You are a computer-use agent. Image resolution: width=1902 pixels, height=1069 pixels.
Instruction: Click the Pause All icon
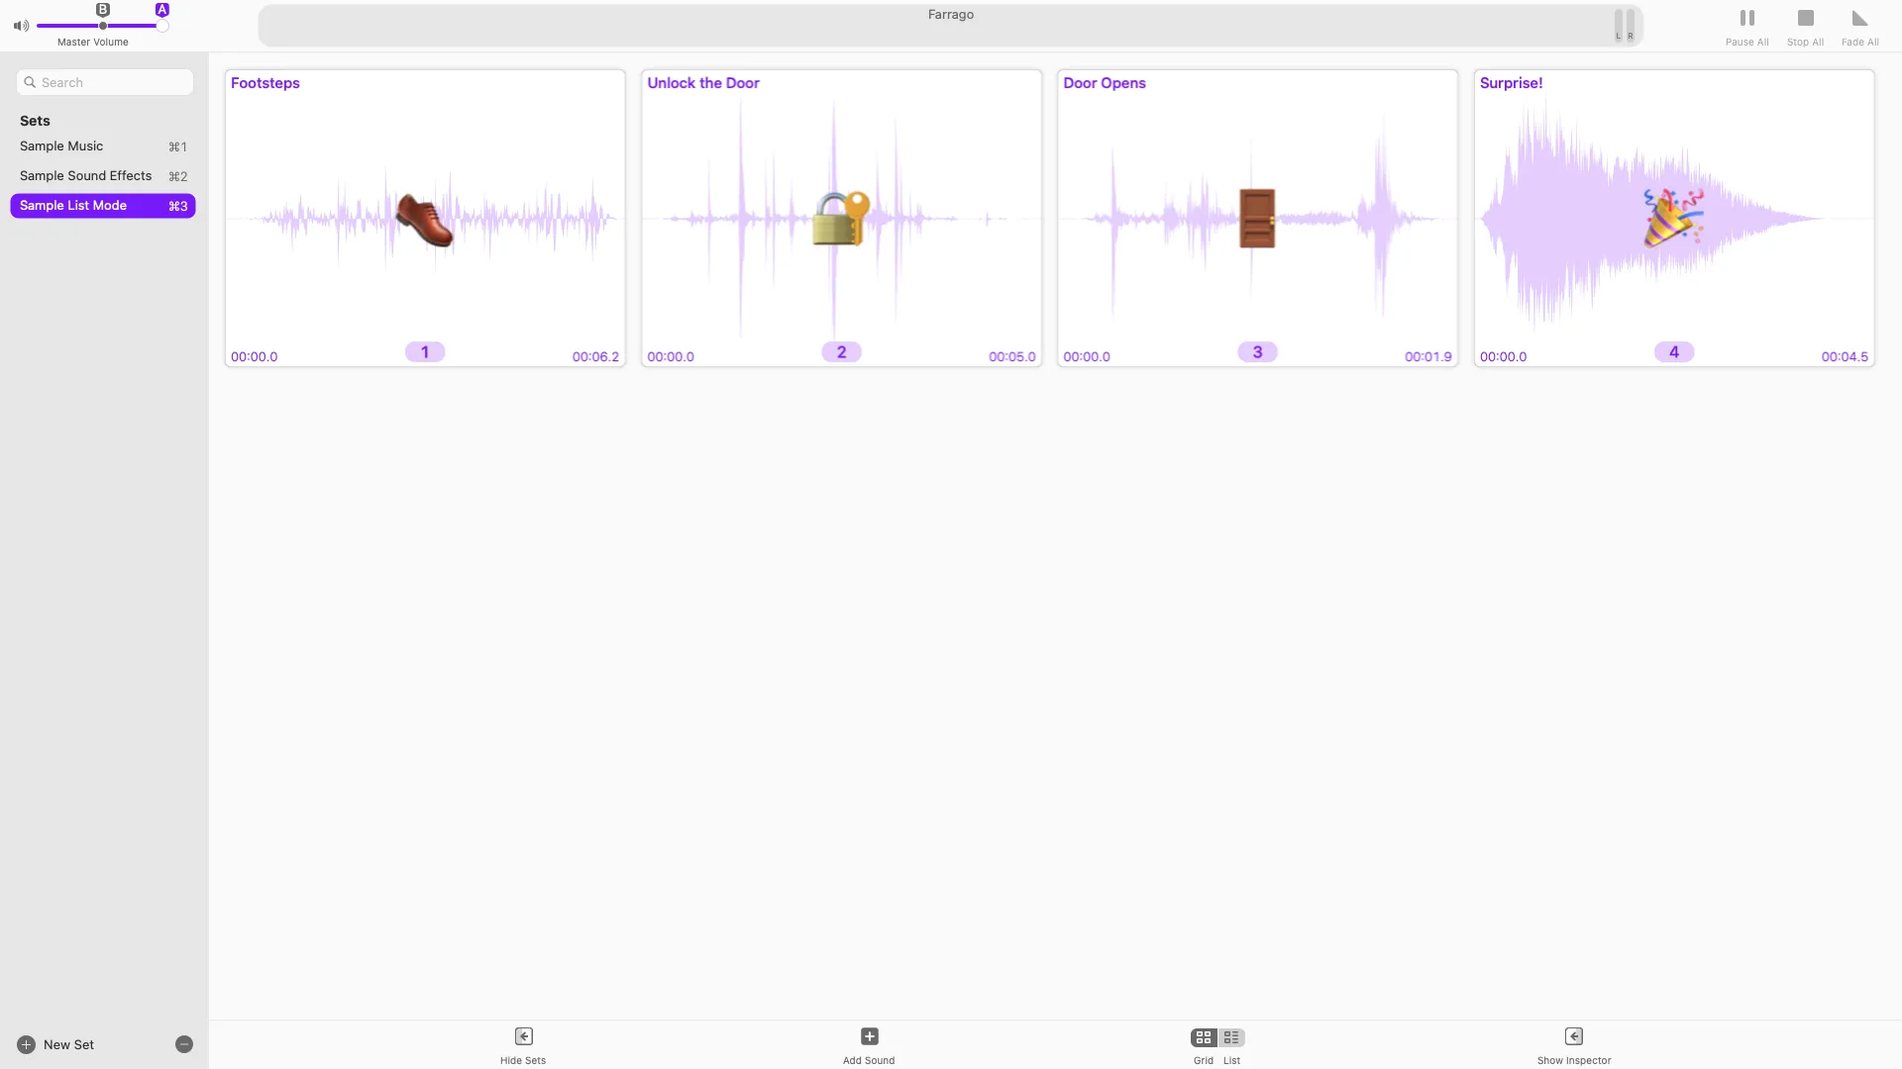point(1746,18)
